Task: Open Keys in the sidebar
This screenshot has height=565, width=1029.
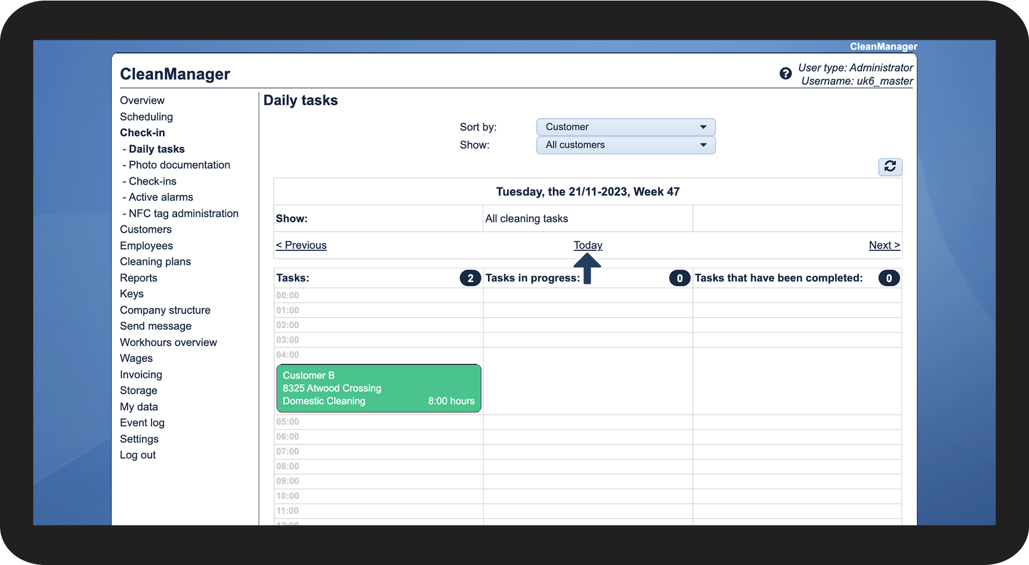Action: [x=132, y=294]
